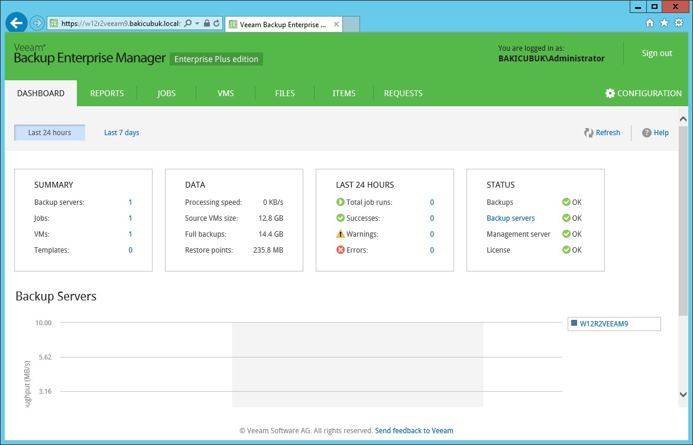The height and width of the screenshot is (445, 693).
Task: Click the browser forward arrow button
Action: 38,23
